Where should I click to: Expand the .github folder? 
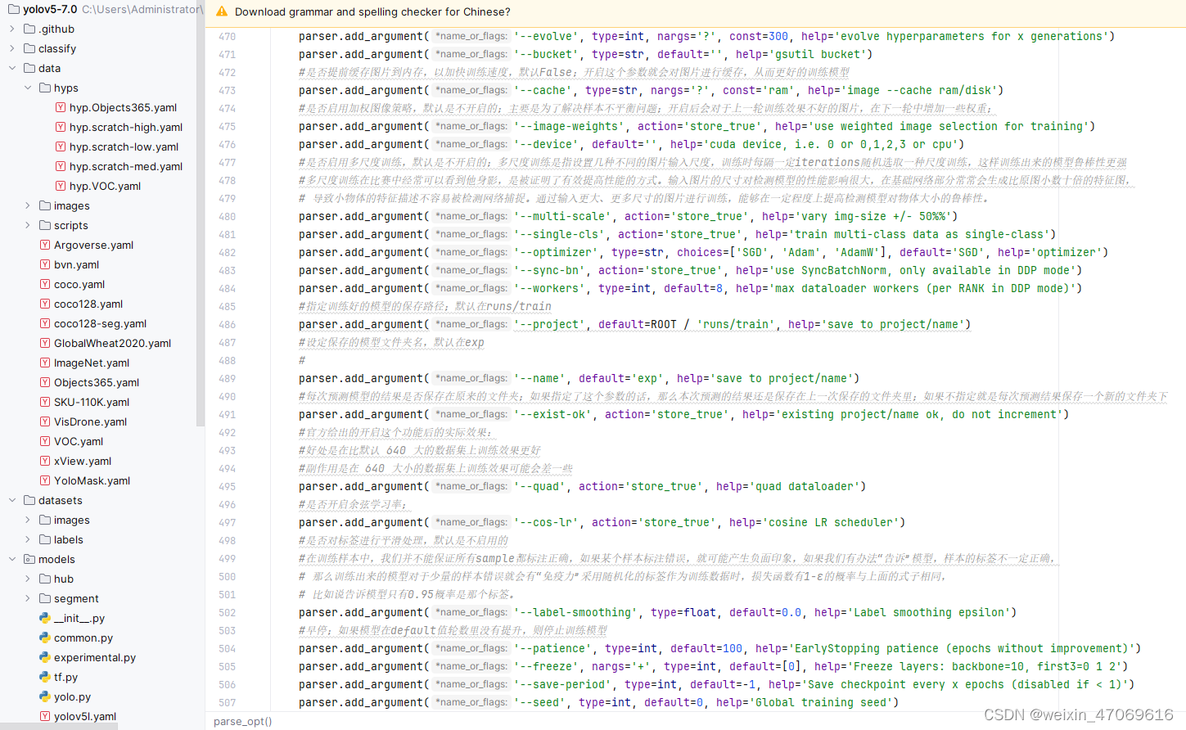click(x=11, y=29)
